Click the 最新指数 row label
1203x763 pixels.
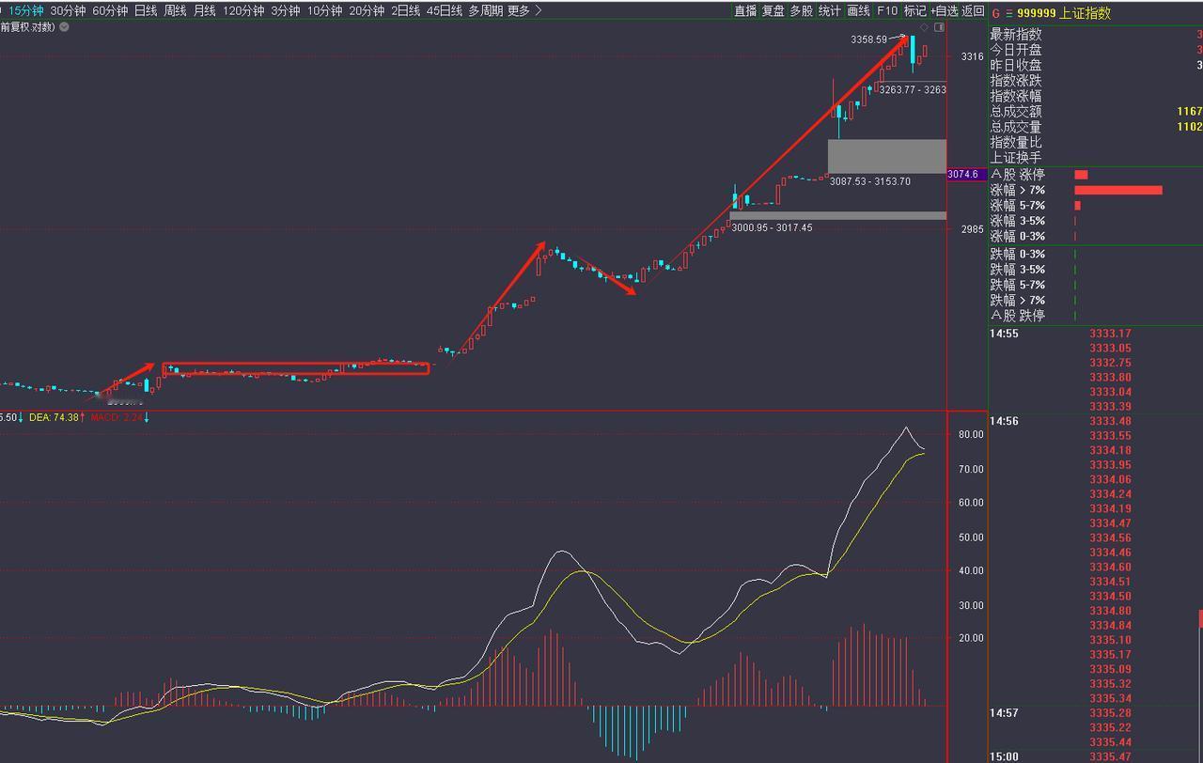[x=1016, y=35]
